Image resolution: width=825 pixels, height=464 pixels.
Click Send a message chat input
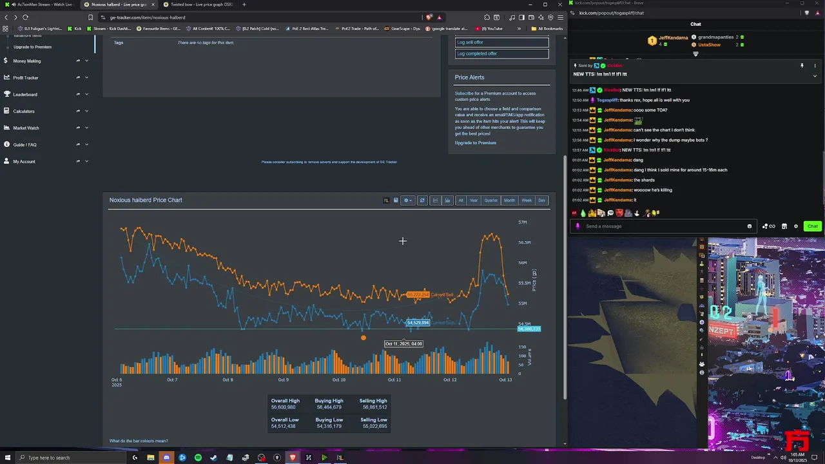pos(664,226)
